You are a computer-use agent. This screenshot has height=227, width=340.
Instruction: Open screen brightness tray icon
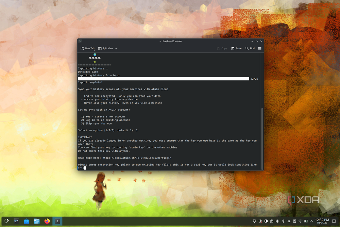289,221
